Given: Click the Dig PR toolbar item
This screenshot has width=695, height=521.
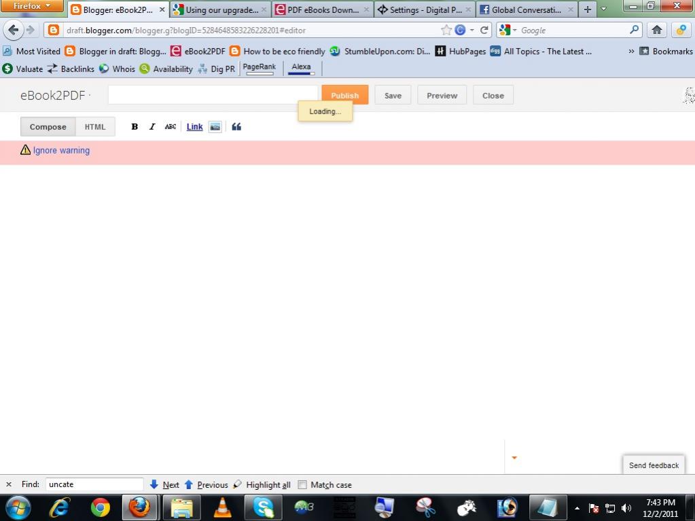Looking at the screenshot, I should (x=216, y=69).
